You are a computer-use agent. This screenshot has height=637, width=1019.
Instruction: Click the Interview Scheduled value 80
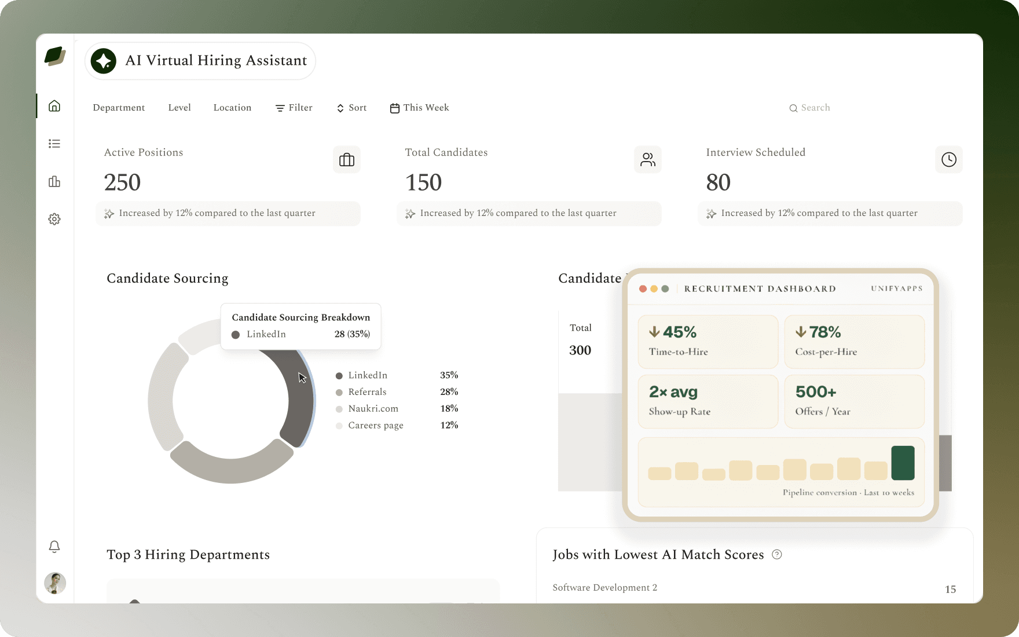point(718,182)
